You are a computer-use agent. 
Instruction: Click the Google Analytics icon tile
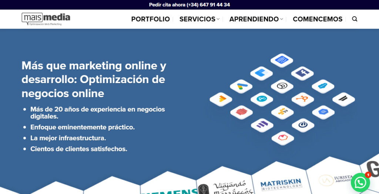pyautogui.click(x=221, y=99)
